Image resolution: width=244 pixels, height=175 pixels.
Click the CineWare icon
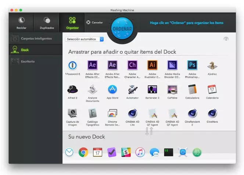click(x=212, y=113)
